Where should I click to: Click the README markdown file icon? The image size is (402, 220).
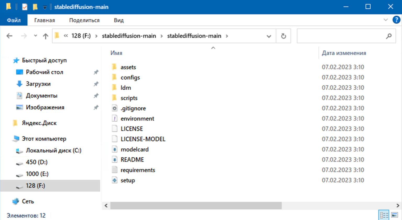point(114,160)
